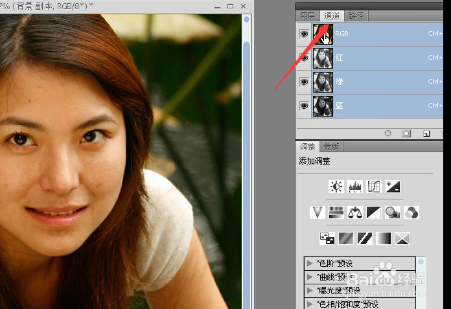The height and width of the screenshot is (309, 451).
Task: Select the 蓝 channel thumbnail
Action: tap(323, 106)
